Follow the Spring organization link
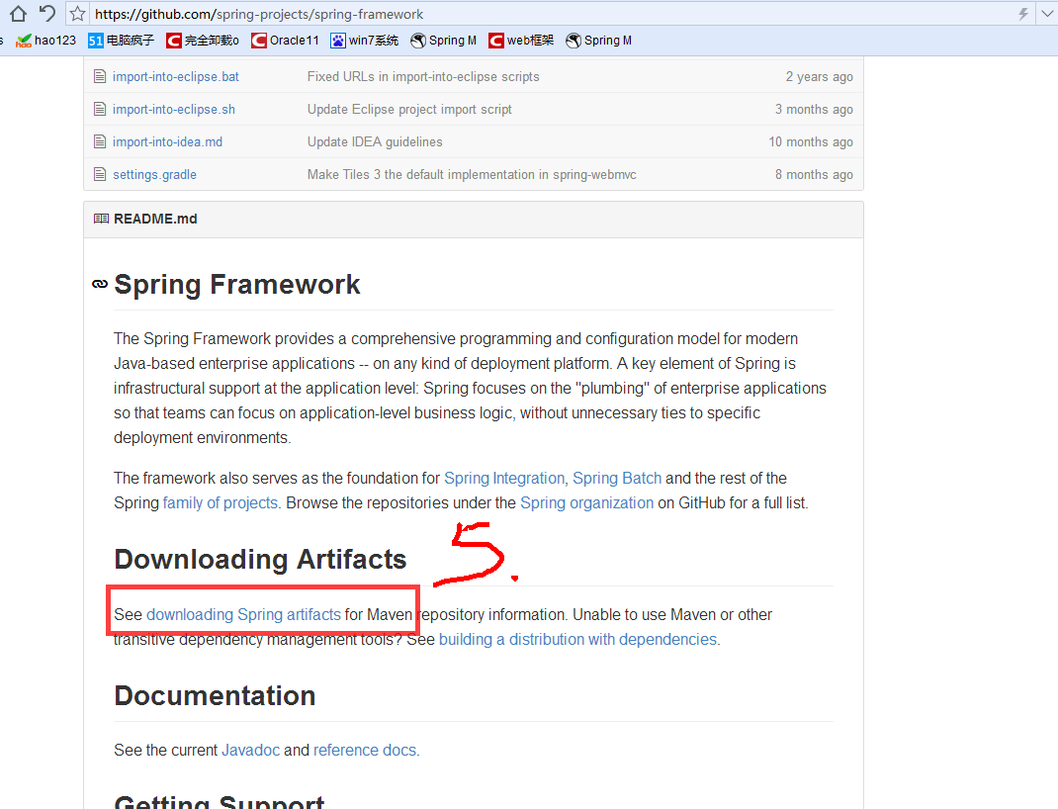The image size is (1058, 809). point(586,502)
